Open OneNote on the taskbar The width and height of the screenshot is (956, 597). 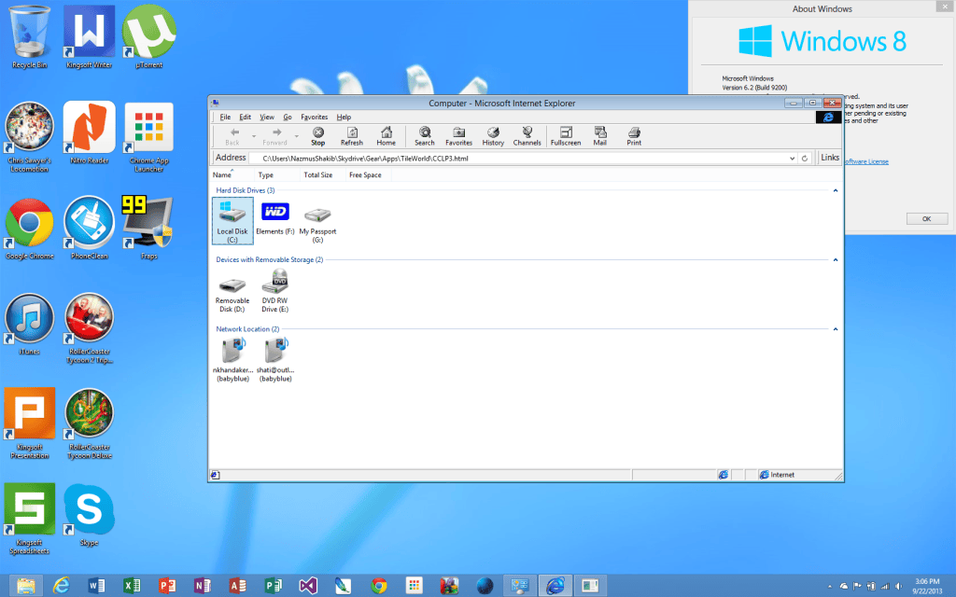coord(202,586)
